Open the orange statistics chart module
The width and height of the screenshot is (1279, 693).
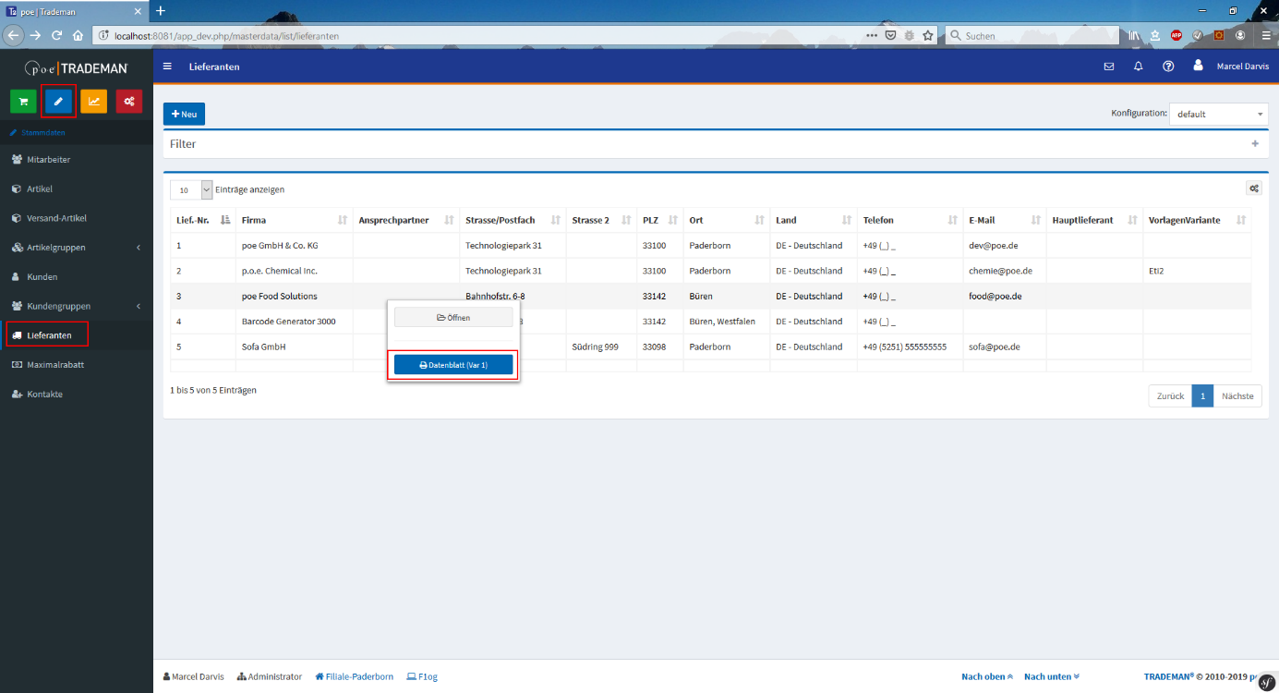tap(93, 102)
